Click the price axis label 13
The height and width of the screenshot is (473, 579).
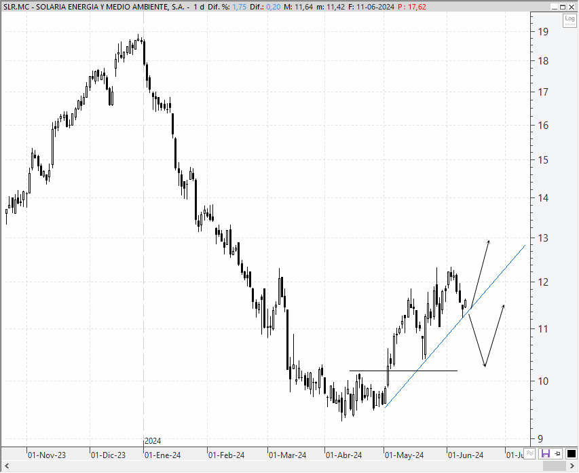[x=543, y=238]
